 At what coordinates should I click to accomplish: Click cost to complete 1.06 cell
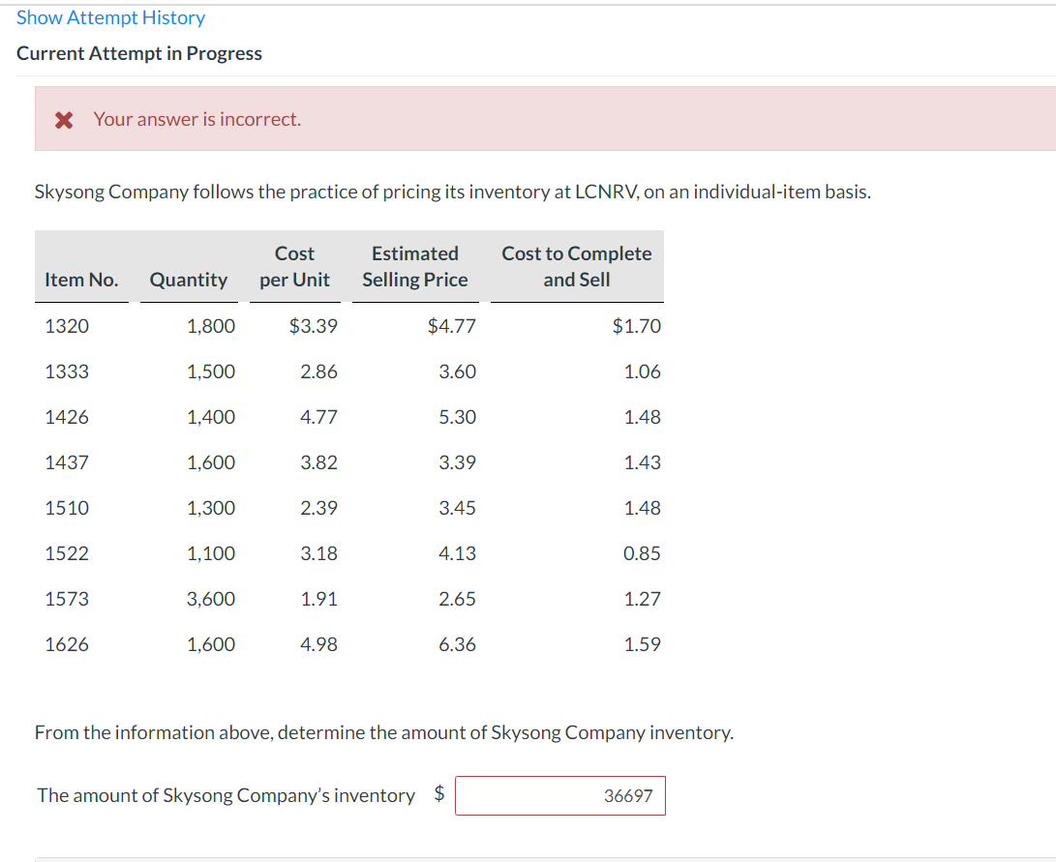(643, 372)
